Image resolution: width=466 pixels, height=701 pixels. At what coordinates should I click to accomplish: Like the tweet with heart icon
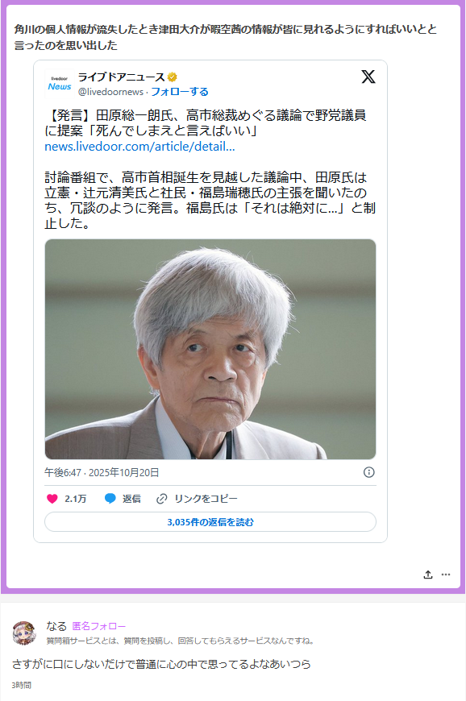click(52, 499)
